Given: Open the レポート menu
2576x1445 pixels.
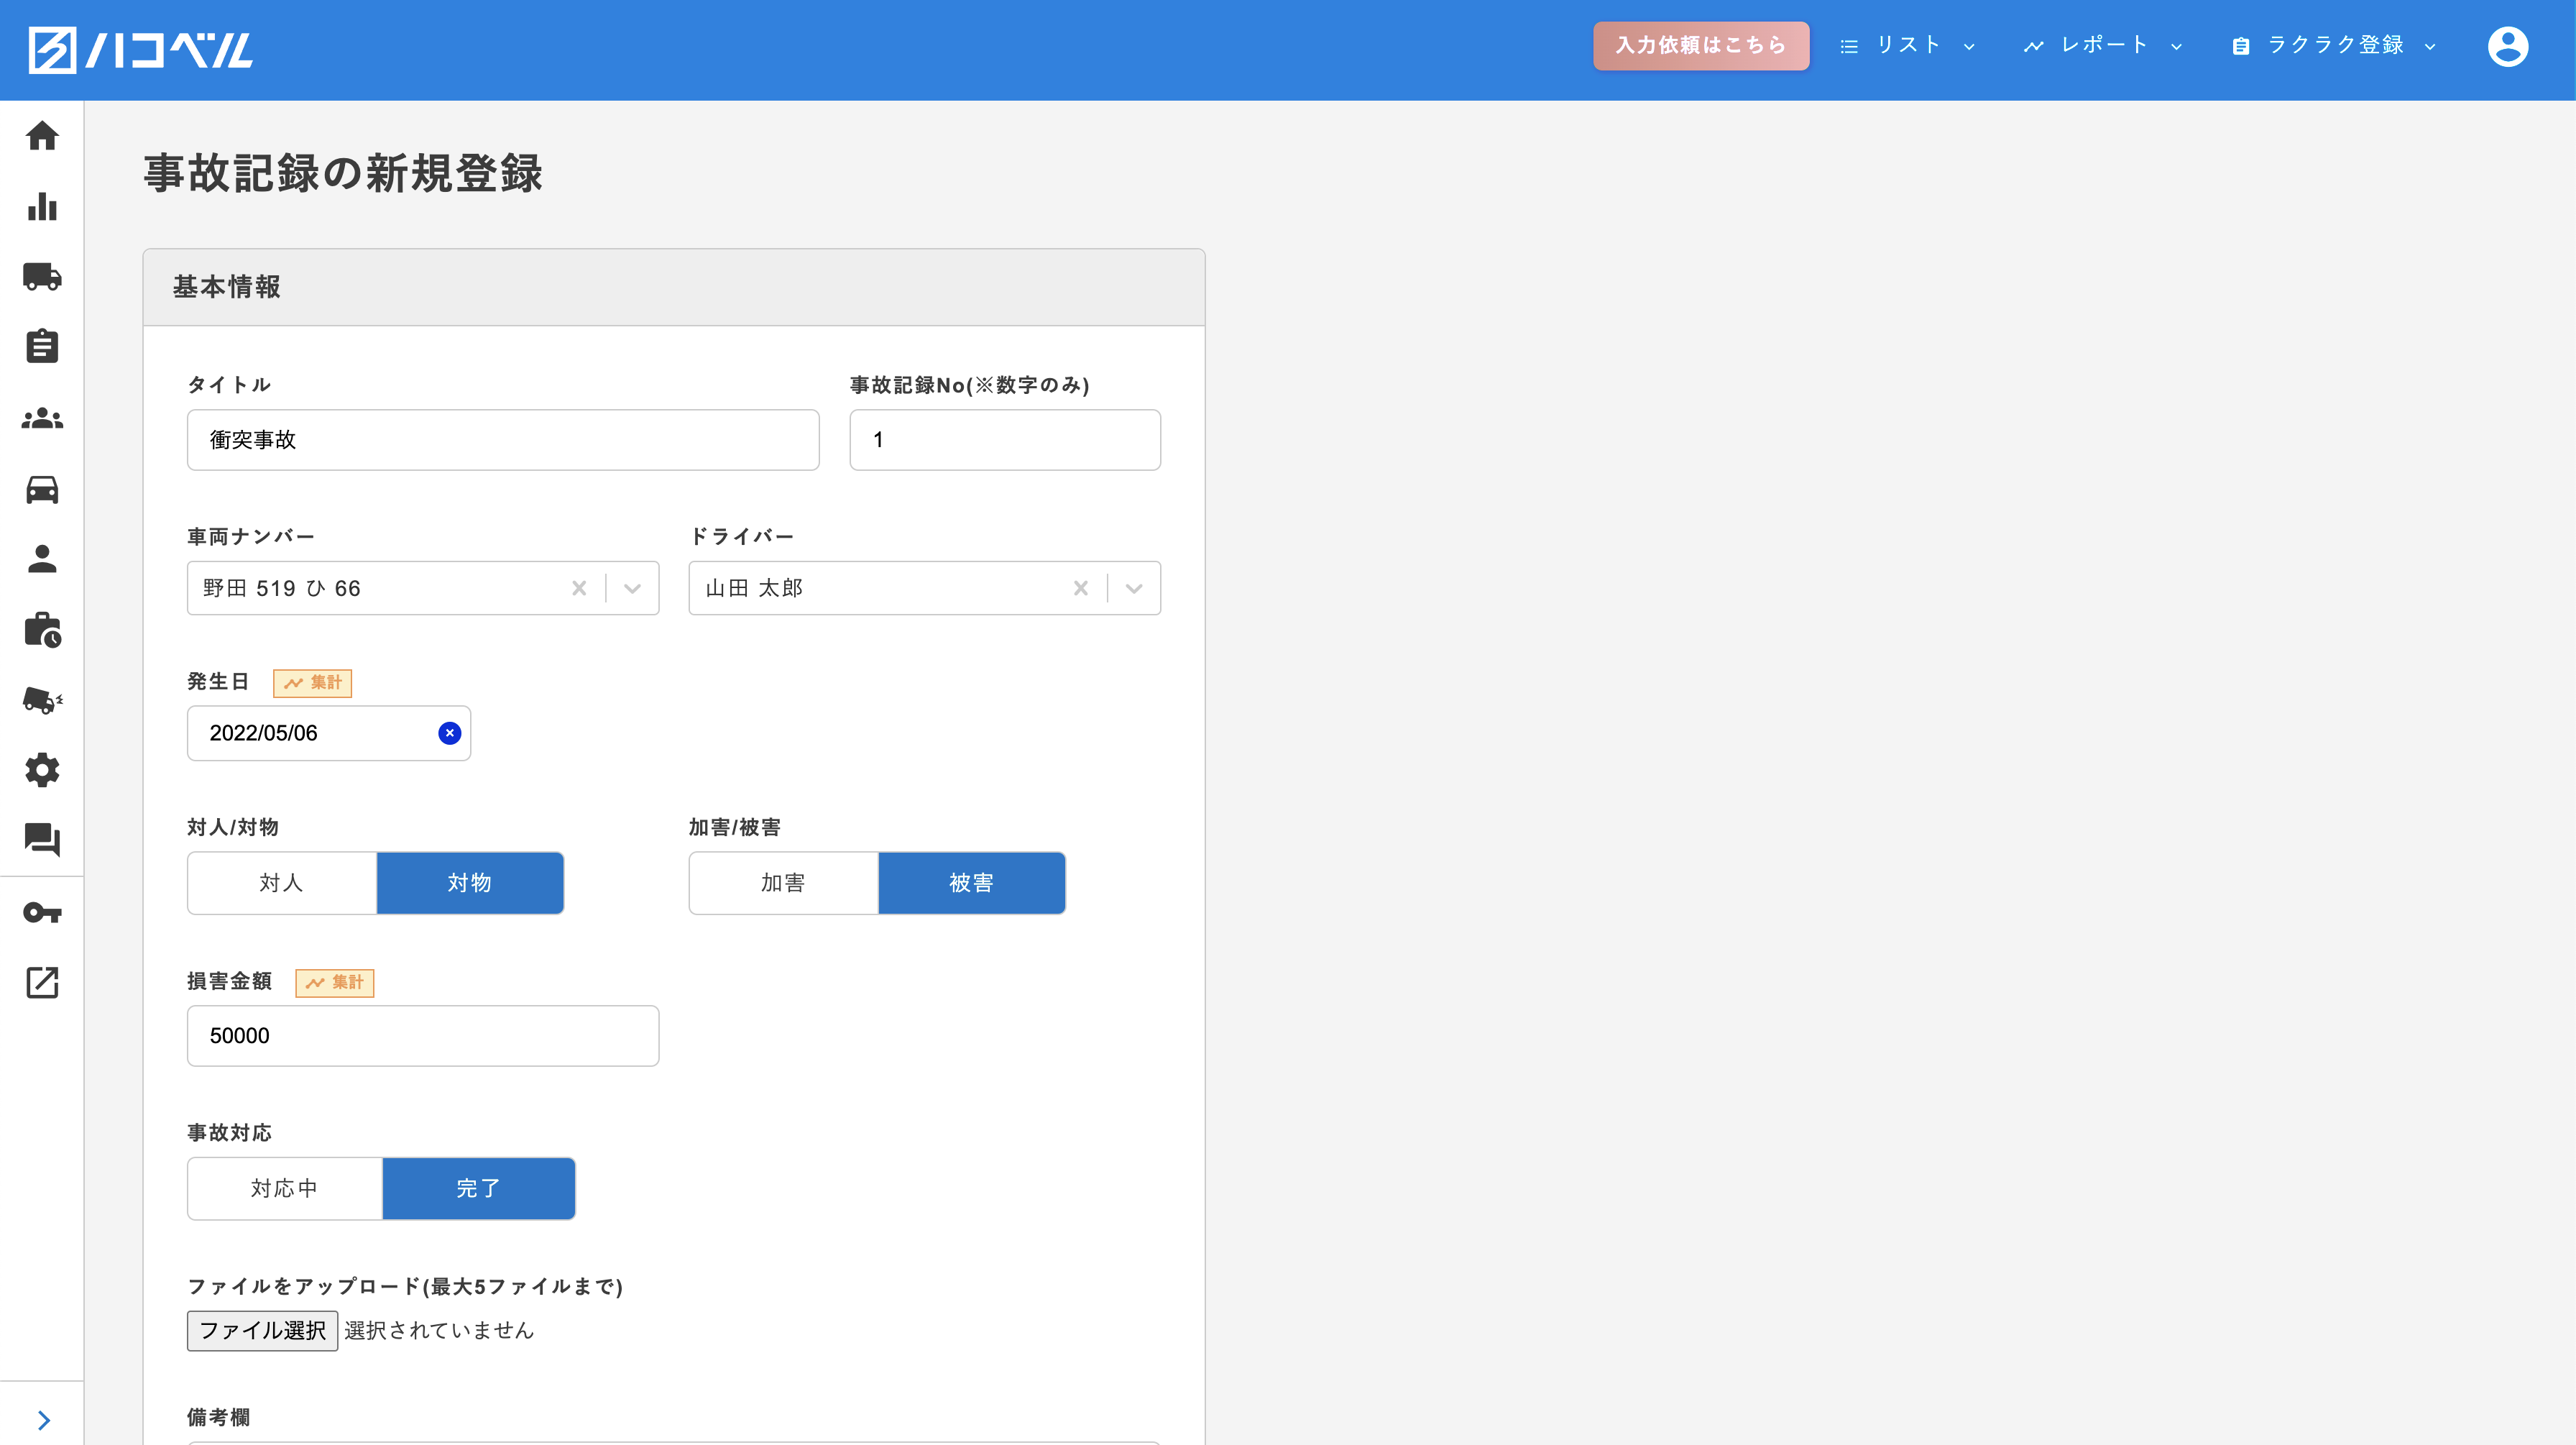Looking at the screenshot, I should point(2103,46).
